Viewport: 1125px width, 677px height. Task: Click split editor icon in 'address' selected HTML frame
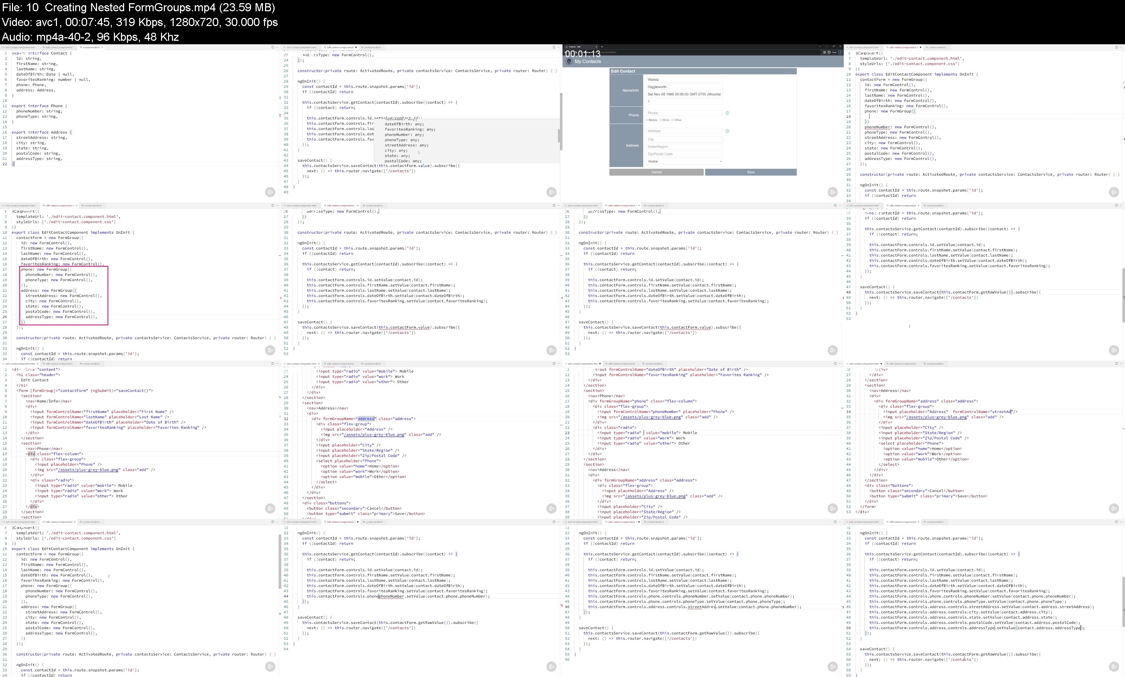554,363
